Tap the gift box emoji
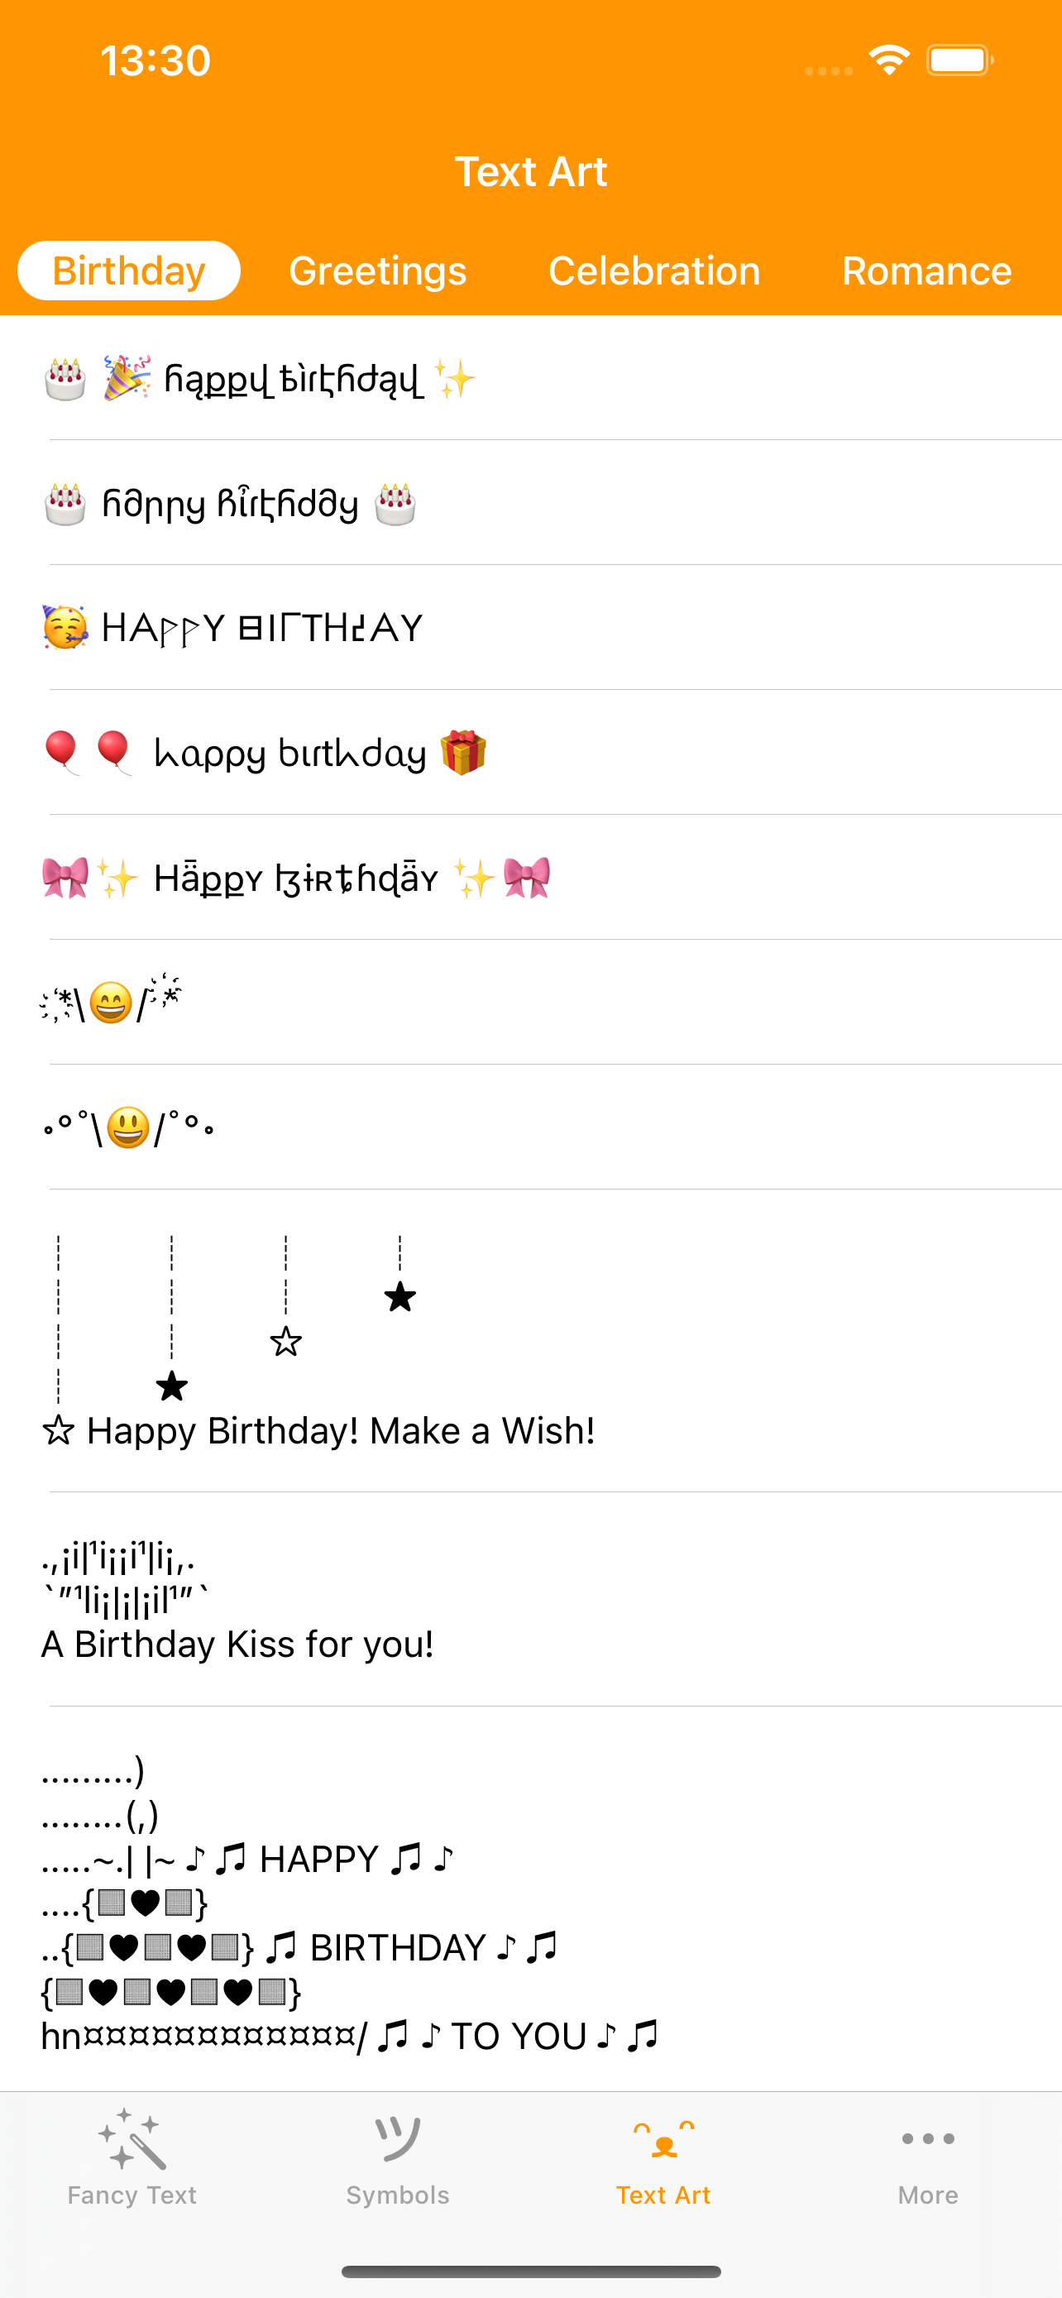1062x2298 pixels. tap(463, 752)
